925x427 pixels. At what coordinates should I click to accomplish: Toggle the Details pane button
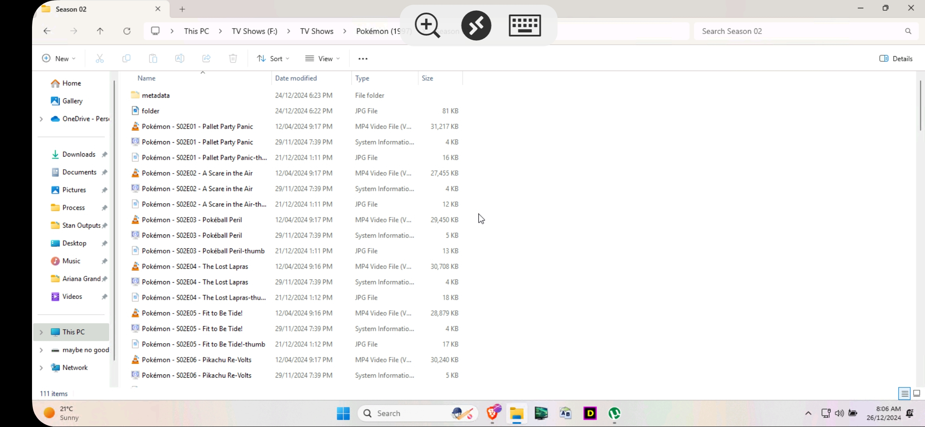pyautogui.click(x=896, y=59)
